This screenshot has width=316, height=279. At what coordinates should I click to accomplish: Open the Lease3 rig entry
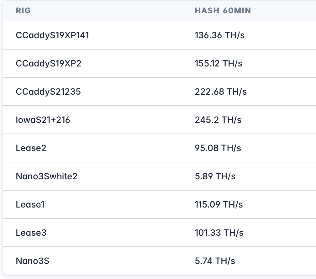coord(31,233)
